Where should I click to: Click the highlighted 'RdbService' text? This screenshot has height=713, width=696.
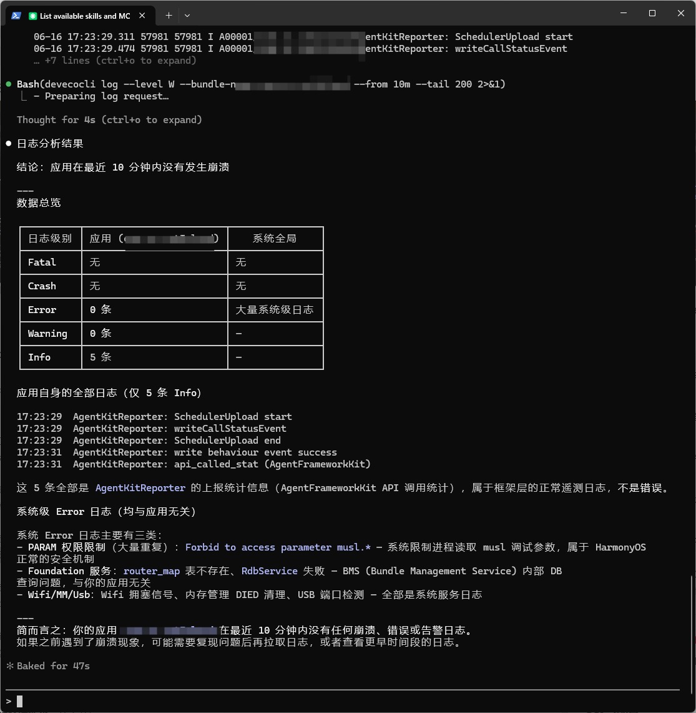270,571
